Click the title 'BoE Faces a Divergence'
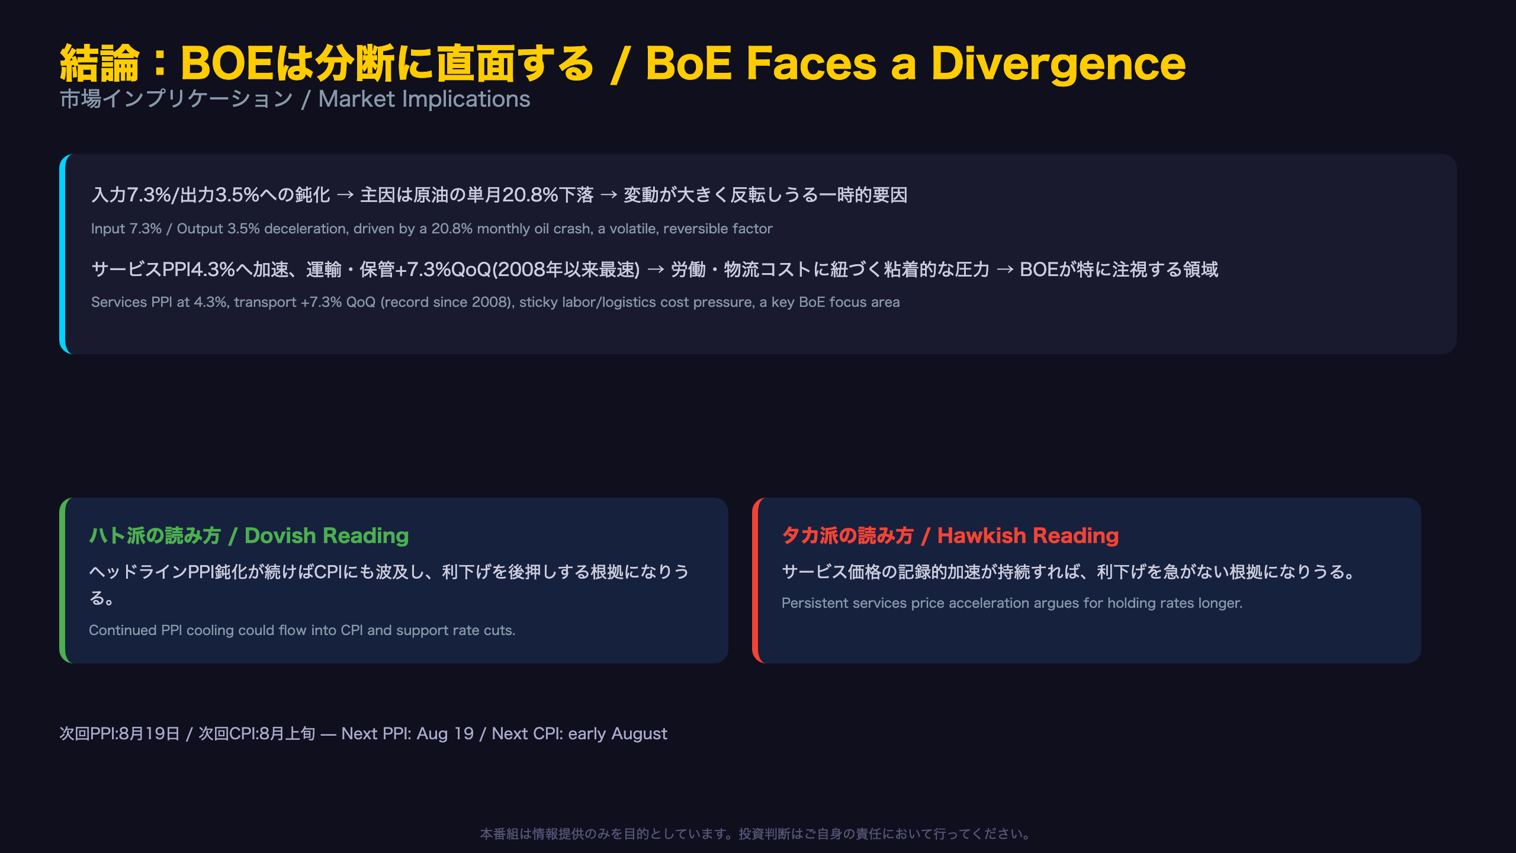The image size is (1516, 853). tap(915, 63)
